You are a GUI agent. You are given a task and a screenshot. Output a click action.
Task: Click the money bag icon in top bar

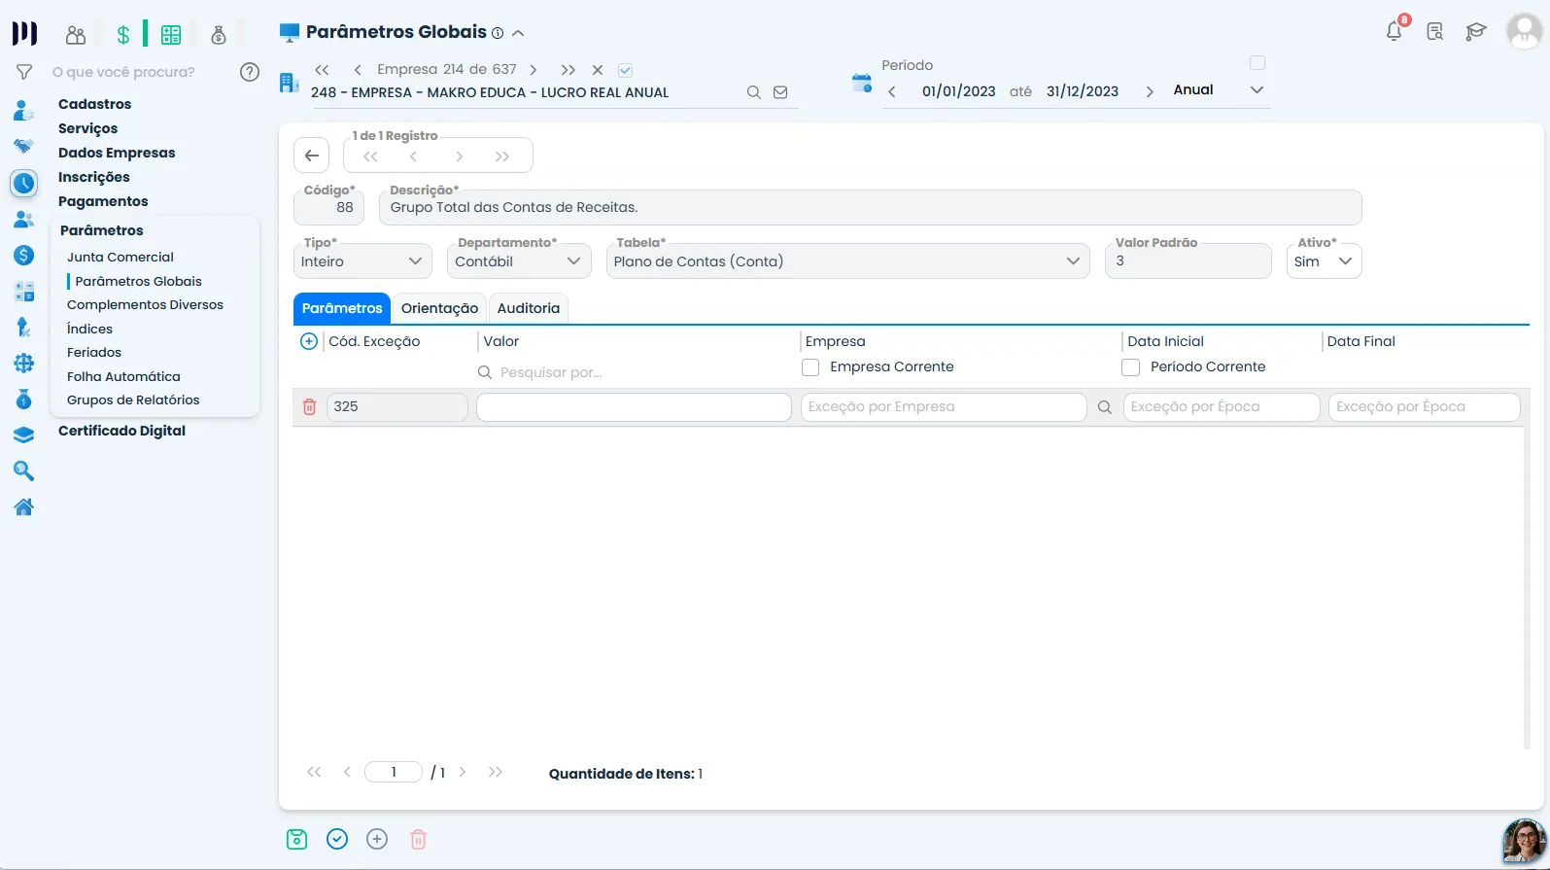pyautogui.click(x=219, y=35)
